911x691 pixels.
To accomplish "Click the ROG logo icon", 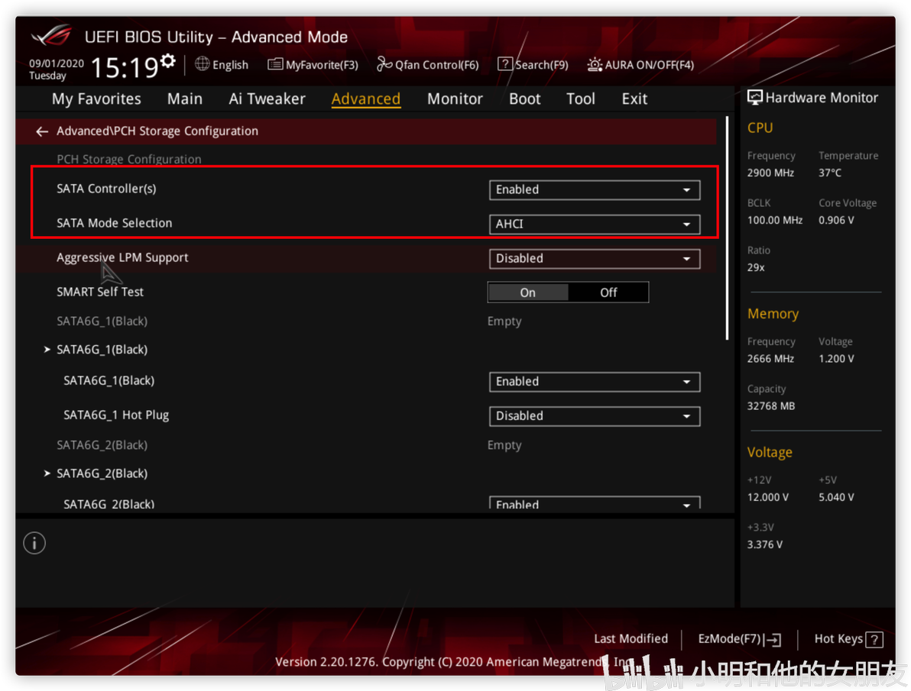I will click(52, 36).
